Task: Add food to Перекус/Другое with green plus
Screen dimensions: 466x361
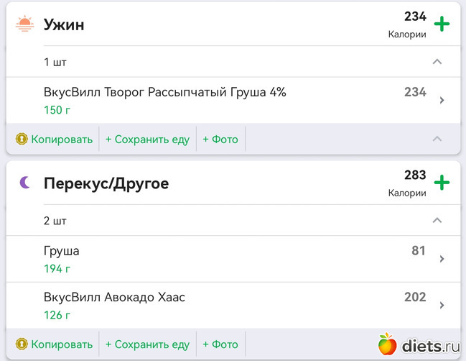Action: (x=442, y=183)
